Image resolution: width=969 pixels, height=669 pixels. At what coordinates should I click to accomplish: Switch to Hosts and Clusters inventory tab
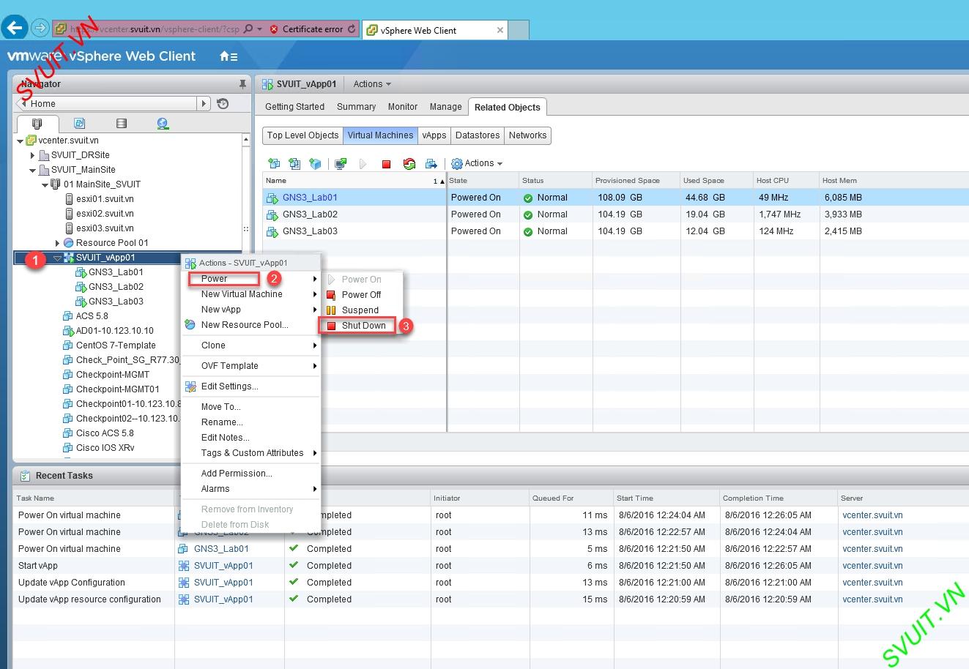pos(37,124)
